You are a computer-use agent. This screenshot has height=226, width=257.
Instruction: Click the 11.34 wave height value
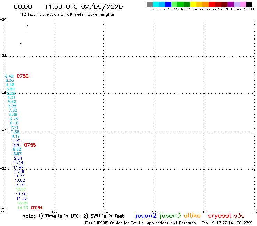pos(18,163)
